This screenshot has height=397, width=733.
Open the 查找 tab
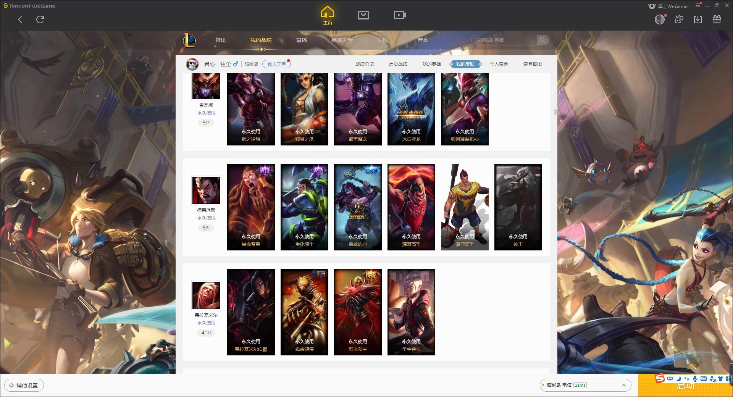click(x=423, y=40)
